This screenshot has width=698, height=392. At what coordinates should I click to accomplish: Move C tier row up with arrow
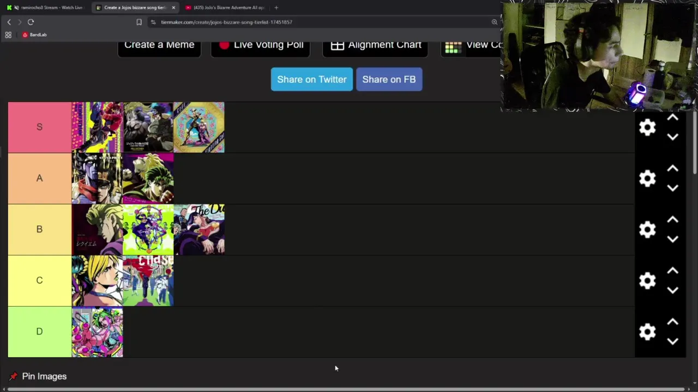pyautogui.click(x=672, y=271)
